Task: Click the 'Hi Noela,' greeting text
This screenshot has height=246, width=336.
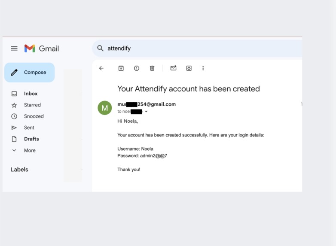Action: 128,121
